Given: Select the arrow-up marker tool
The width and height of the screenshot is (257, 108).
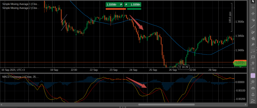Looking at the screenshot, I should coord(253,63).
